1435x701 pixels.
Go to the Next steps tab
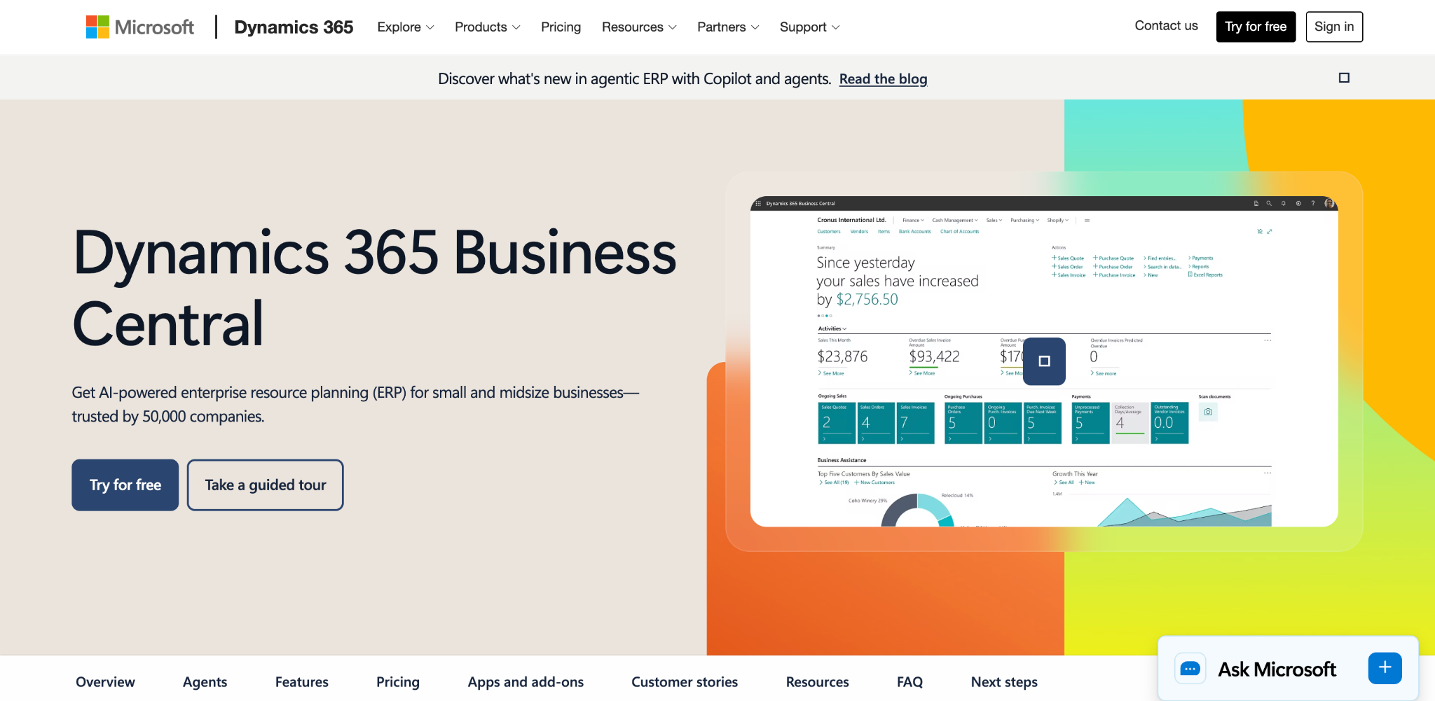coord(1004,682)
